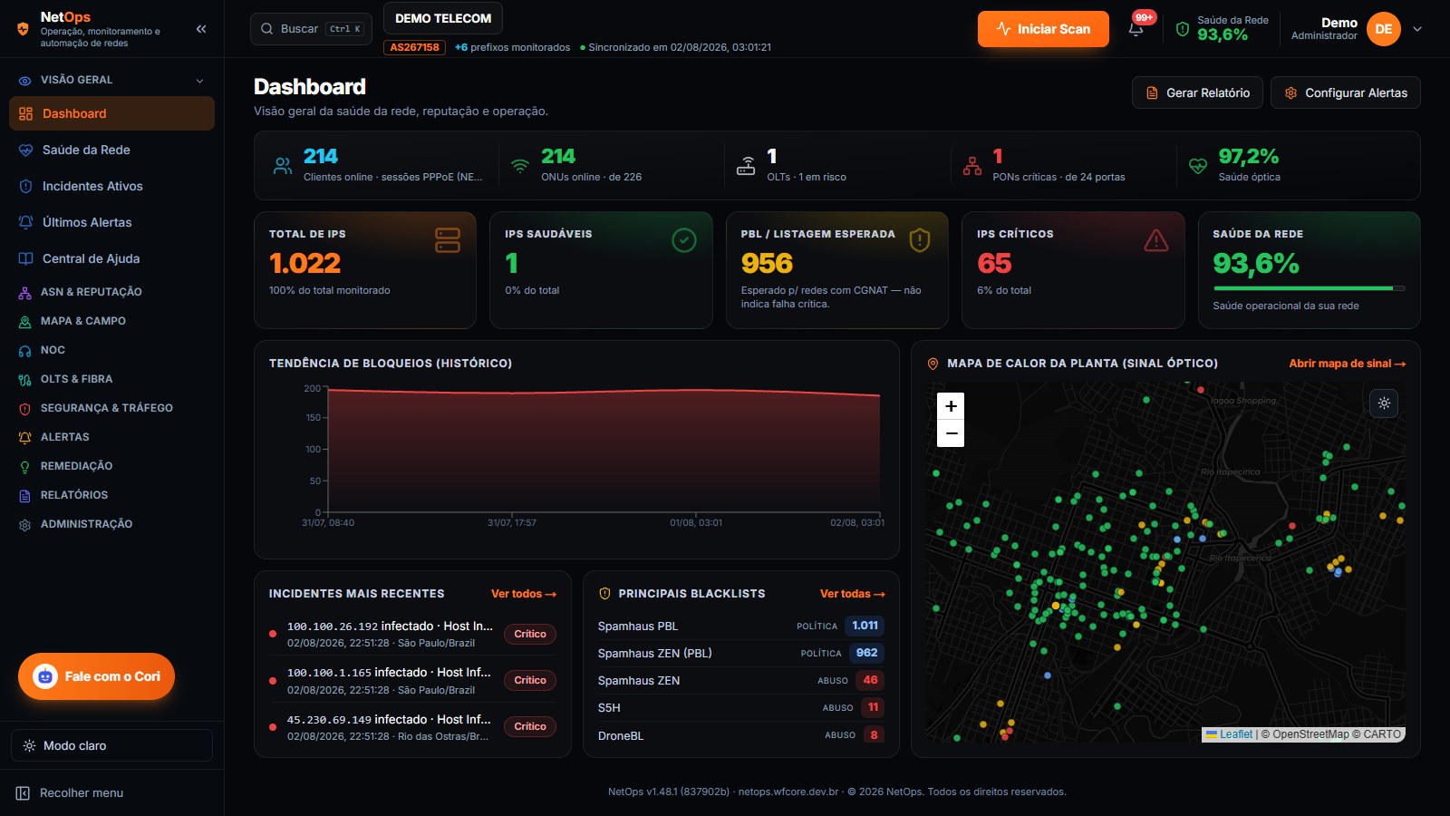This screenshot has height=816, width=1450.
Task: Click the warning triangle on IPs Críticos card
Action: point(1156,240)
